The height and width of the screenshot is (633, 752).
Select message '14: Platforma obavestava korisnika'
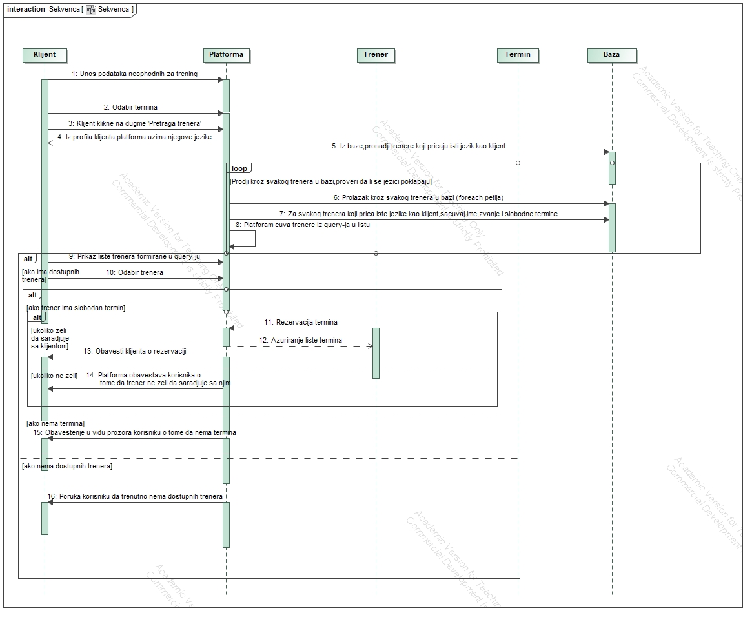tap(158, 379)
